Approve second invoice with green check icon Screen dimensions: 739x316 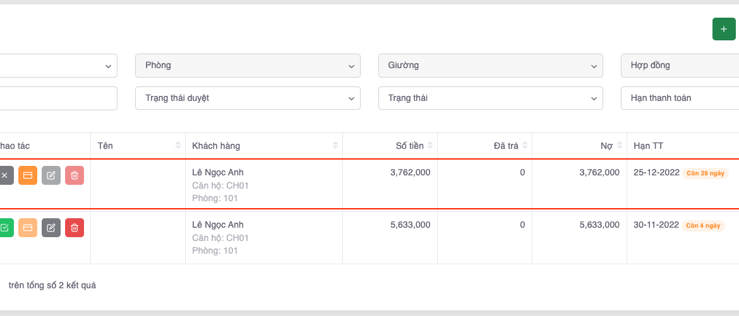pos(4,228)
